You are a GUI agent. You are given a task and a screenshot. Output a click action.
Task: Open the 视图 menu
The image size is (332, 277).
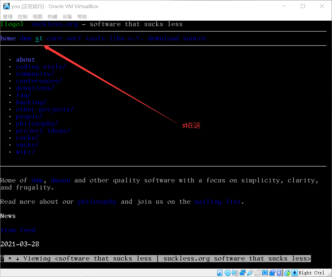click(37, 16)
